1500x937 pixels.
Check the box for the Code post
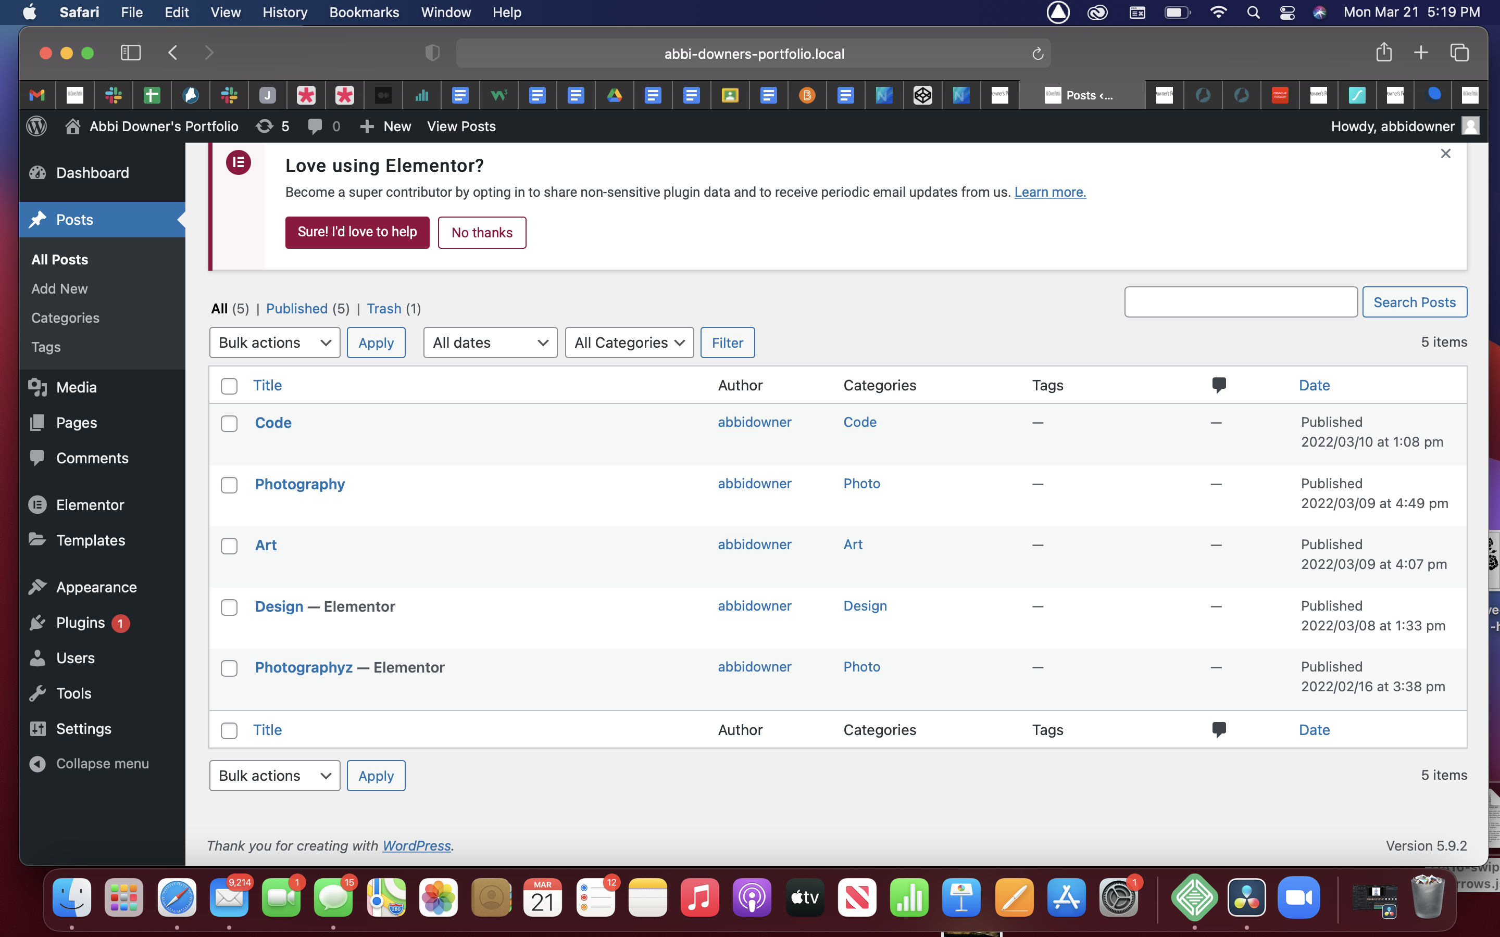coord(229,424)
